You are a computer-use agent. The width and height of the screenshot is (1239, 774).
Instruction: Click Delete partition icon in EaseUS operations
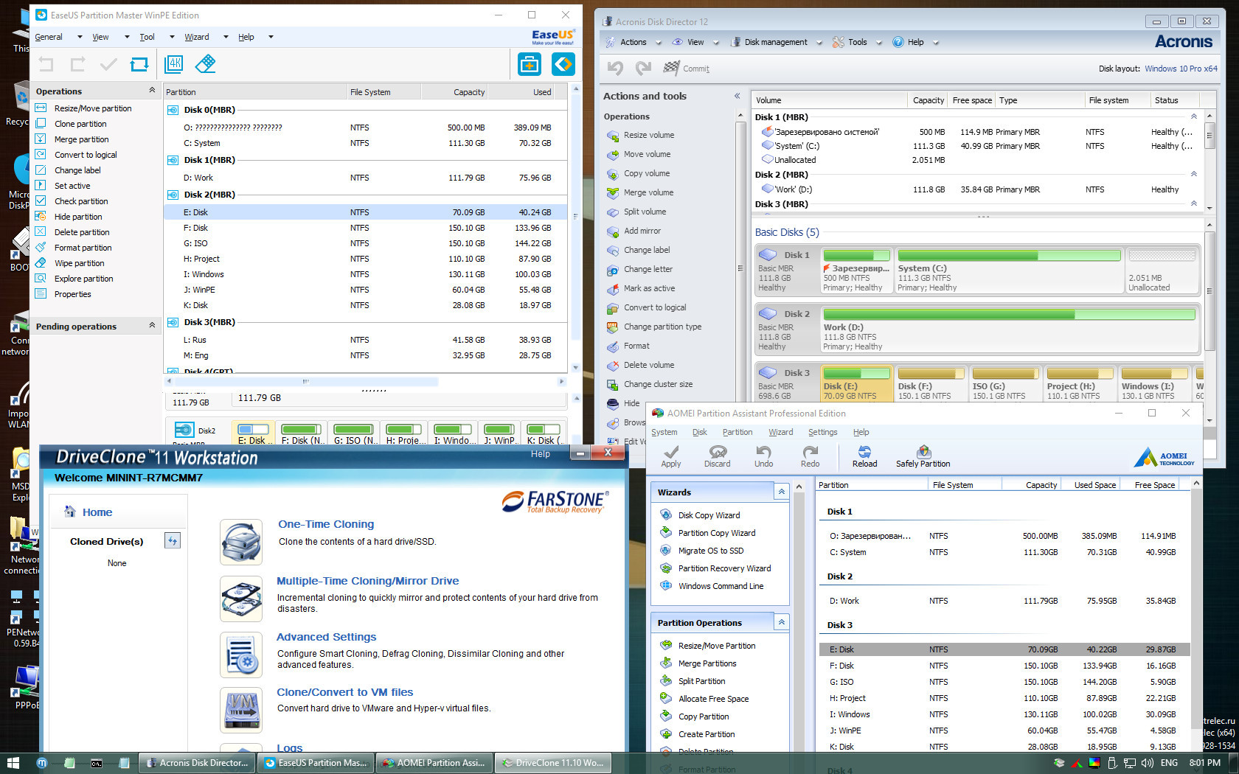point(41,231)
